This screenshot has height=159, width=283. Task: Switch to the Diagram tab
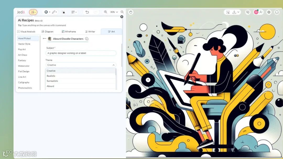click(x=47, y=31)
